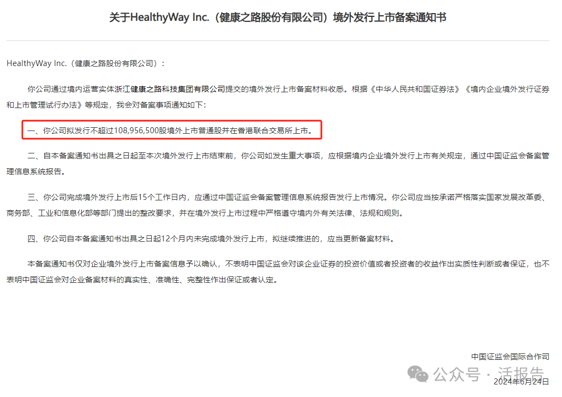
Task: Click the horizontal divider line beneath the title
Action: pos(278,40)
